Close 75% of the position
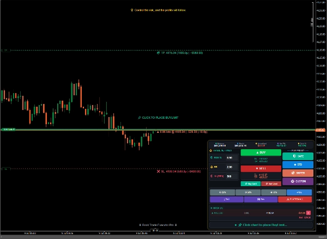Image resolution: width=327 pixels, height=239 pixels. (274, 192)
